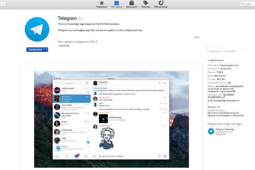Expand the full description via Ещё
Image resolution: width=255 pixels, height=170 pixels.
coord(195,37)
